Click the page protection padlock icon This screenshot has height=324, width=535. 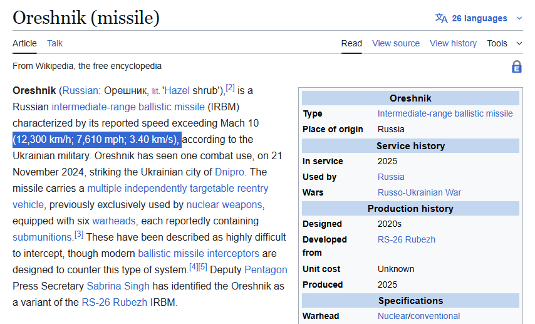point(517,66)
